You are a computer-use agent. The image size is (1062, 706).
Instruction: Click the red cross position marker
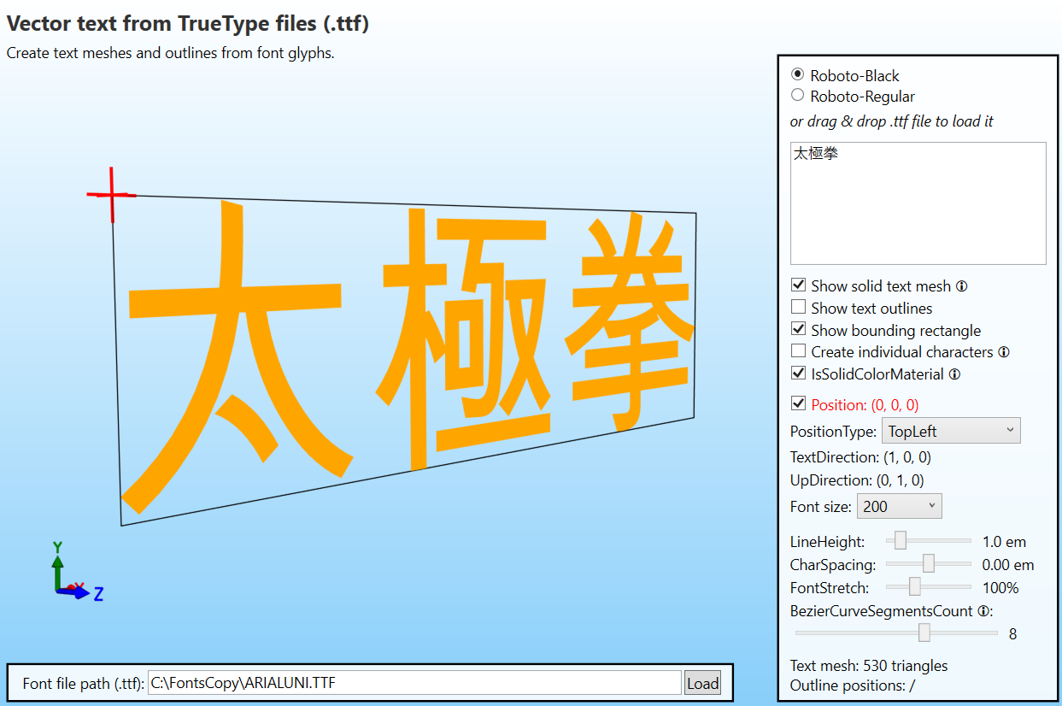(112, 196)
